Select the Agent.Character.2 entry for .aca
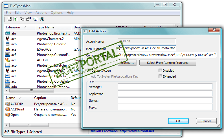The height and width of the screenshot is (138, 224). click(50, 39)
